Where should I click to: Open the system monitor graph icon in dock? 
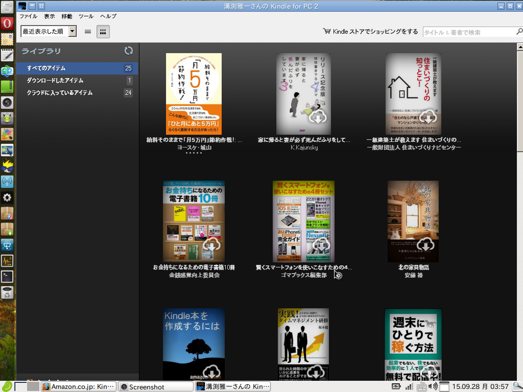pos(7,261)
